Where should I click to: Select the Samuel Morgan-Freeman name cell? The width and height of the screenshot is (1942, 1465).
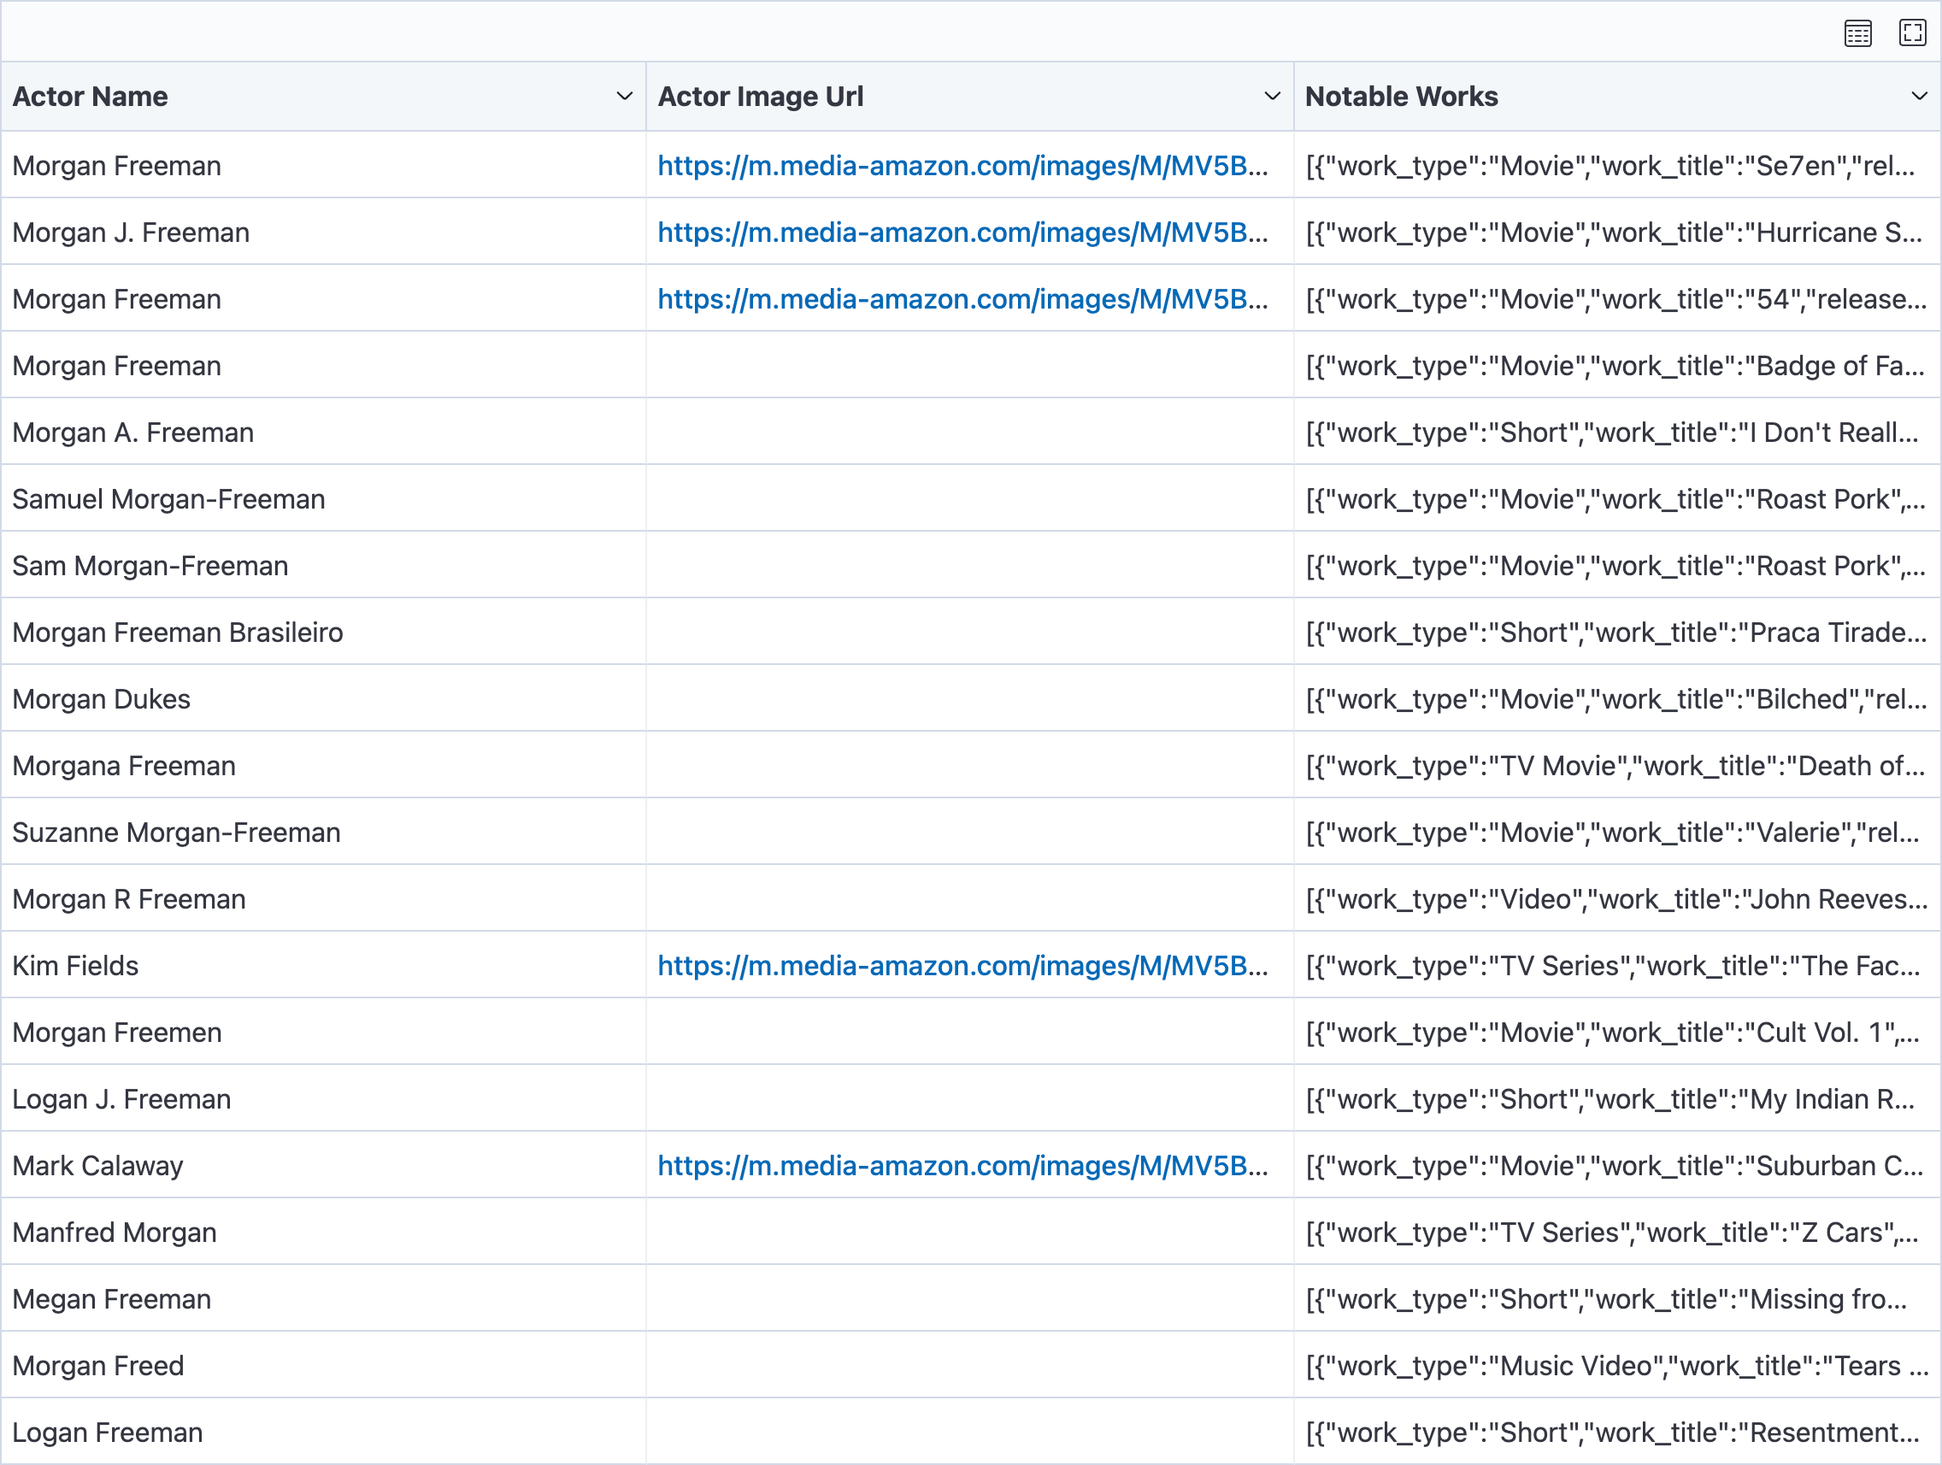(x=168, y=499)
